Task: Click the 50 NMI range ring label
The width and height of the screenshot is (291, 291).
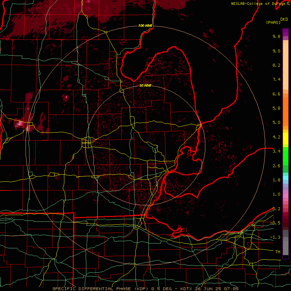Action: tap(145, 85)
